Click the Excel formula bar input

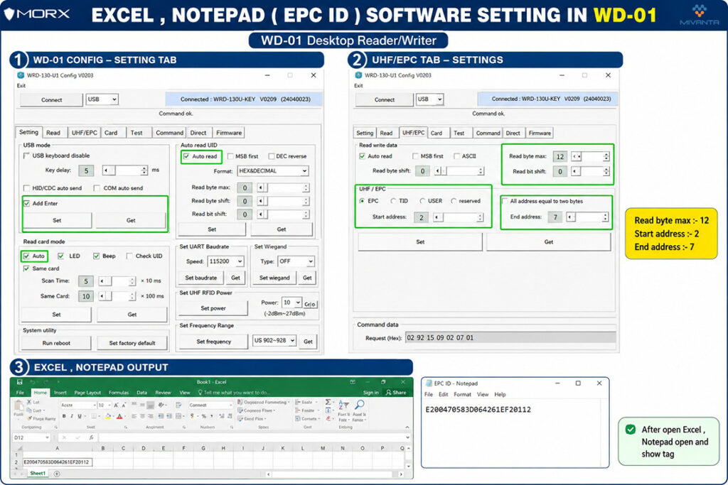click(x=254, y=437)
